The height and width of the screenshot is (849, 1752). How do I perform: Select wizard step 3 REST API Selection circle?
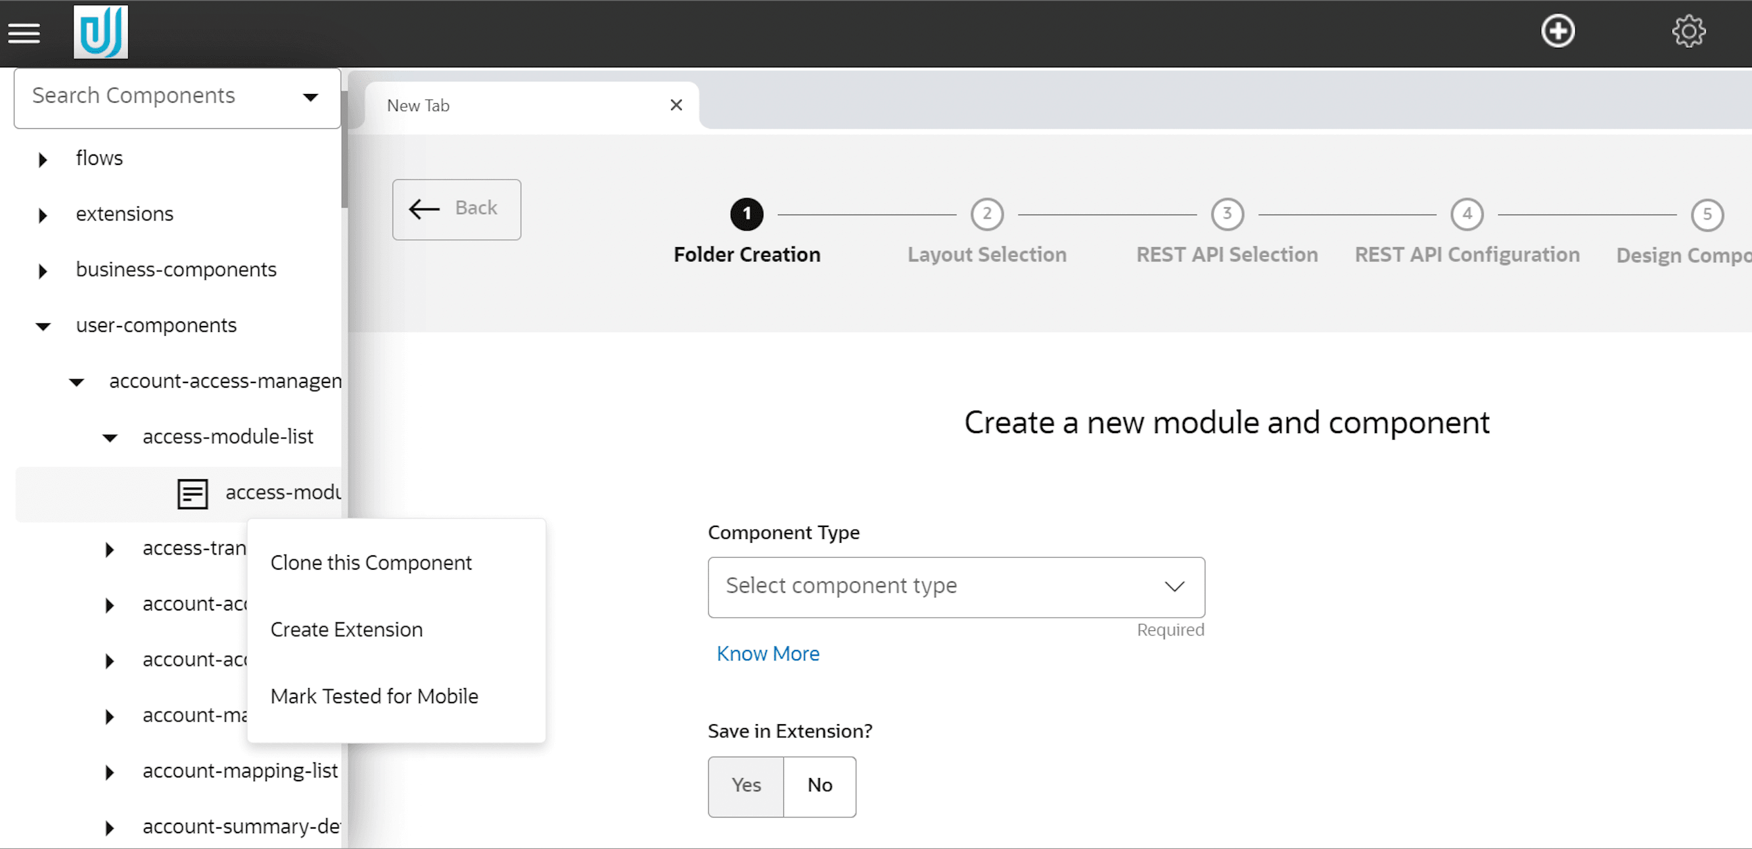click(1227, 214)
